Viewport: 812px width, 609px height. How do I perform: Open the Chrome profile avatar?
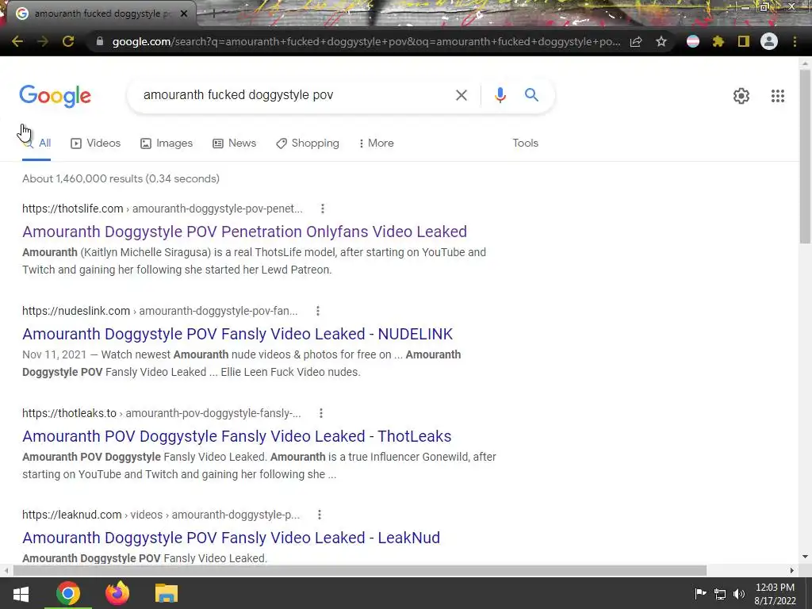[769, 41]
